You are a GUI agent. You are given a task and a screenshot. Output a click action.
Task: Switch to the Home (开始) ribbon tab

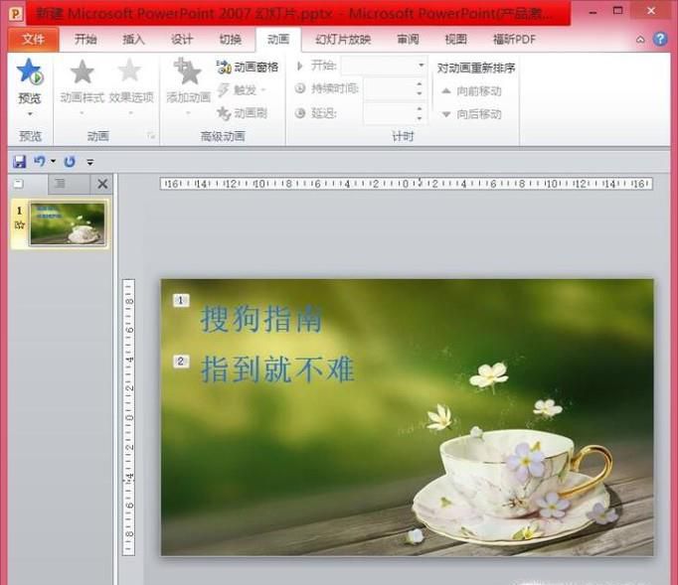[85, 40]
